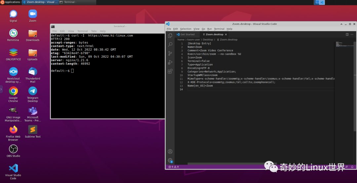The height and width of the screenshot is (183, 357).
Task: Open File menu in Terminal window
Action: tap(55, 31)
